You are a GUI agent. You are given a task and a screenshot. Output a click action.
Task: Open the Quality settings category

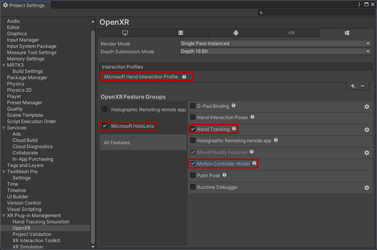[15, 109]
